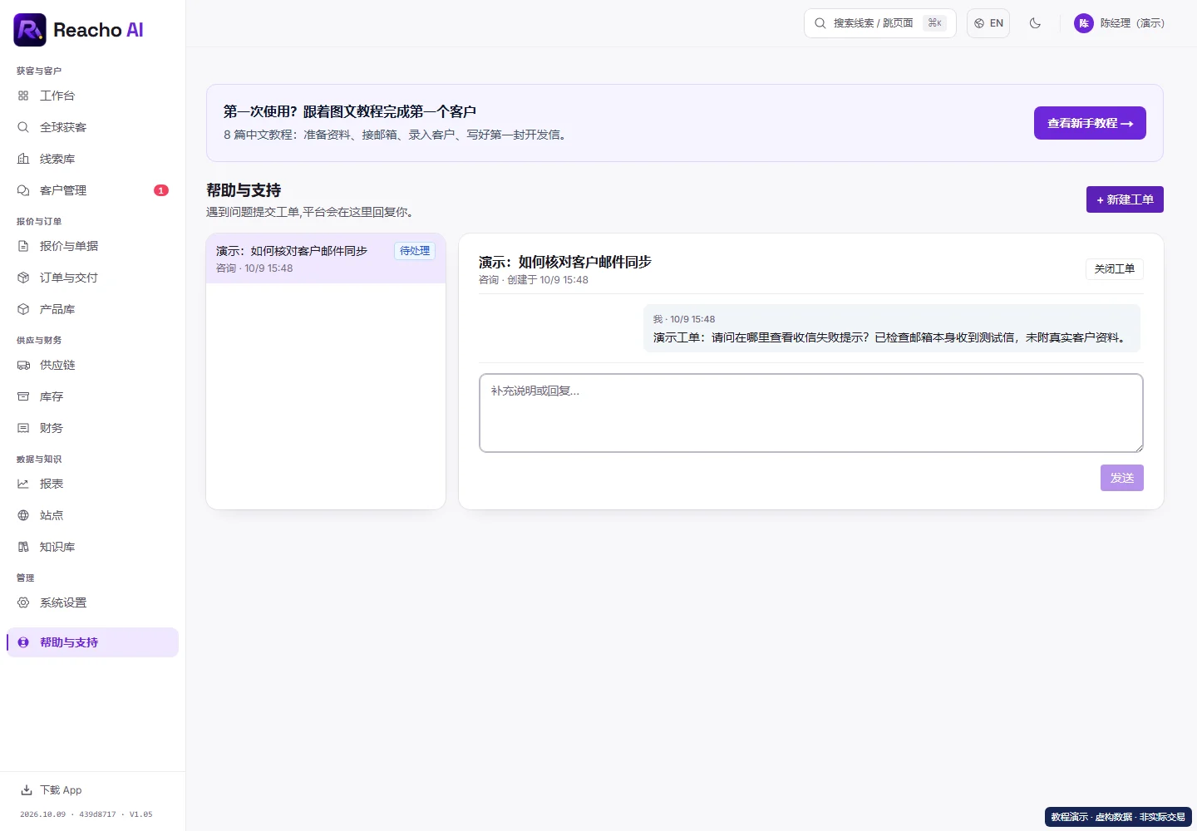1197x831 pixels.
Task: Open 线索库 icon in sidebar
Action: [x=23, y=159]
